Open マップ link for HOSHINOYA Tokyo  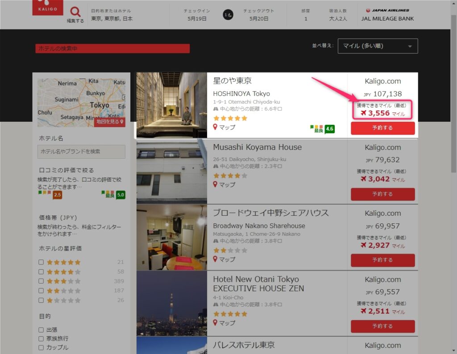227,127
